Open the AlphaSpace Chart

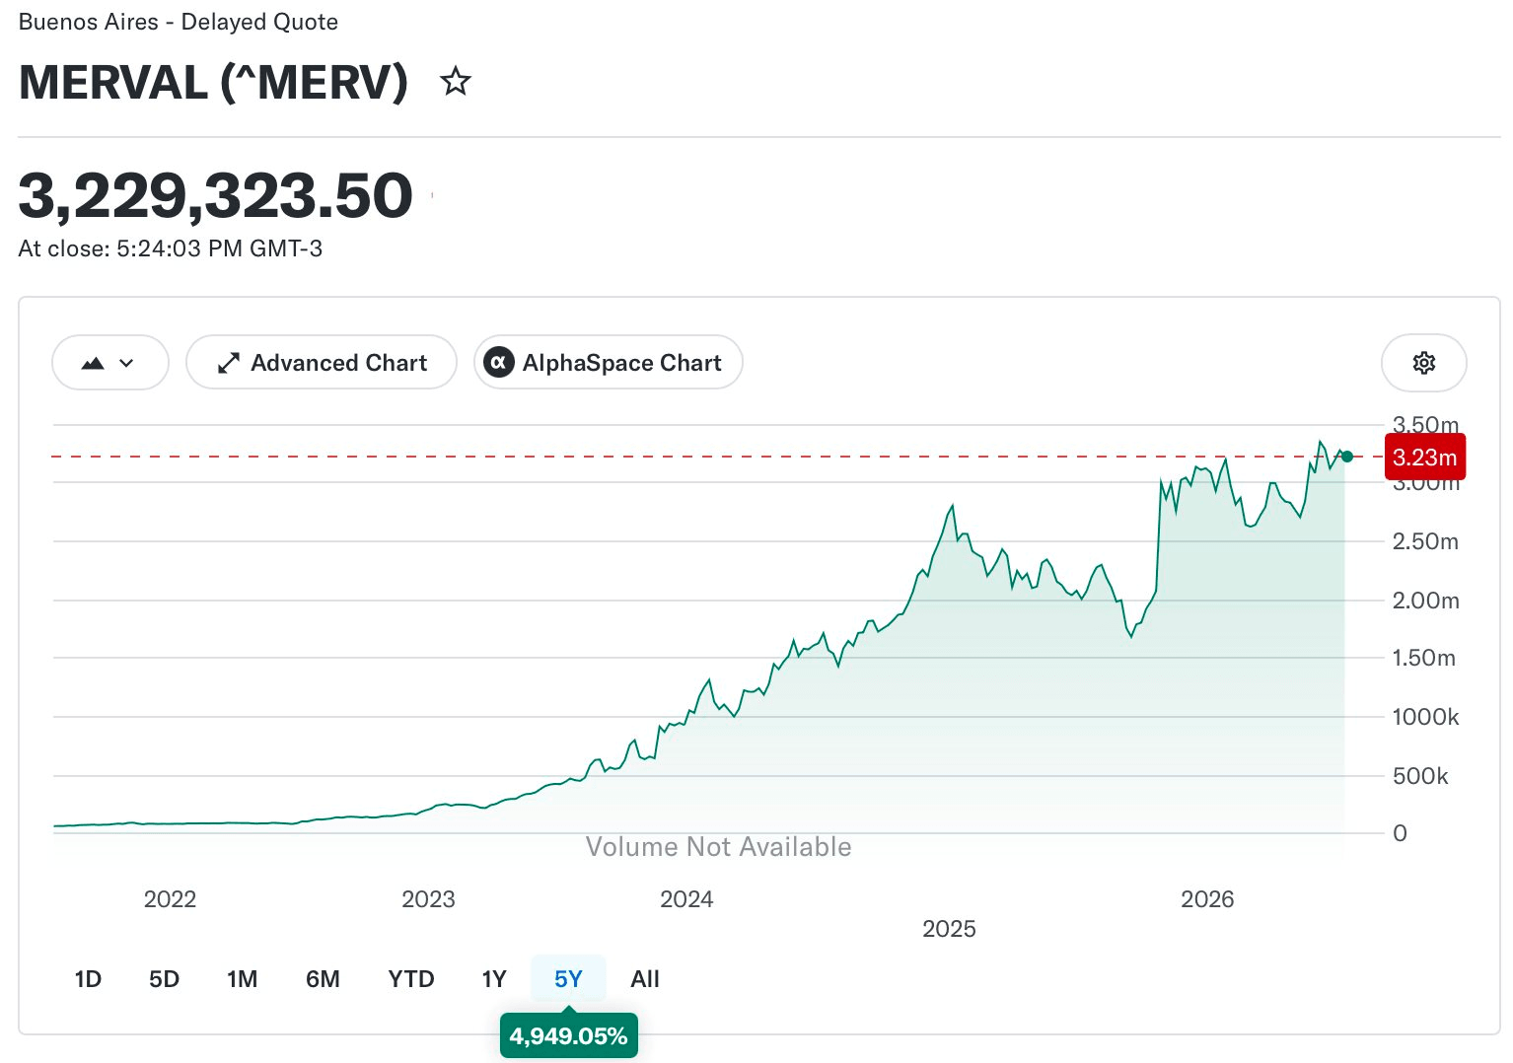609,363
